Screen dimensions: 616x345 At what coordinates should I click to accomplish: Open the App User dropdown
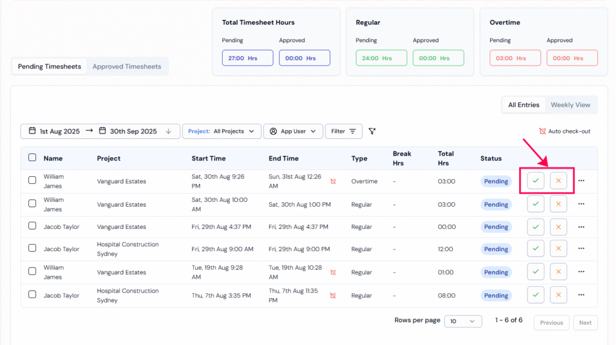point(293,132)
